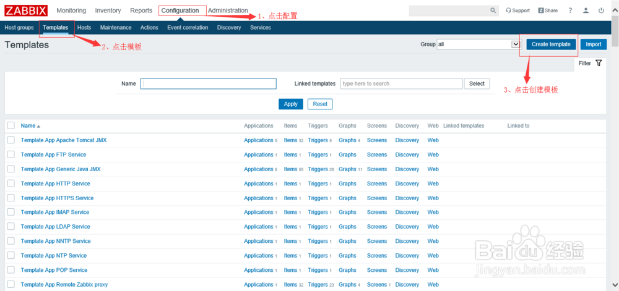Switch to the Templates tab
This screenshot has height=291, width=619.
tap(55, 28)
